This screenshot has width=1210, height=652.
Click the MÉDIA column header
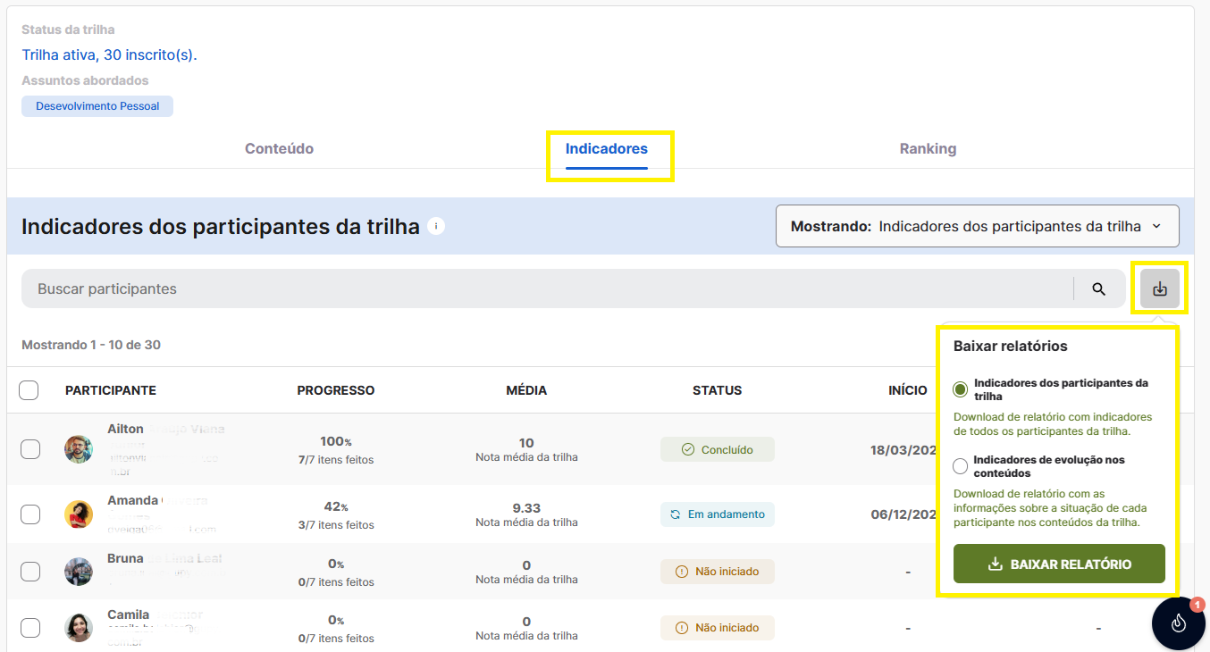tap(526, 390)
